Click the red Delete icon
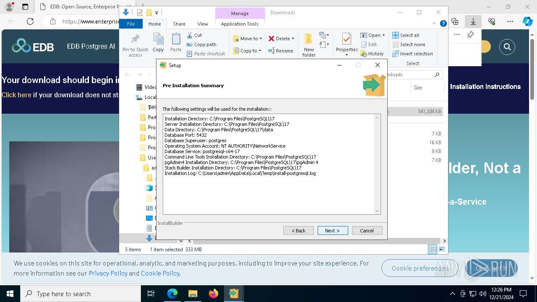Screen dimensions: 537x302 (x=271, y=39)
